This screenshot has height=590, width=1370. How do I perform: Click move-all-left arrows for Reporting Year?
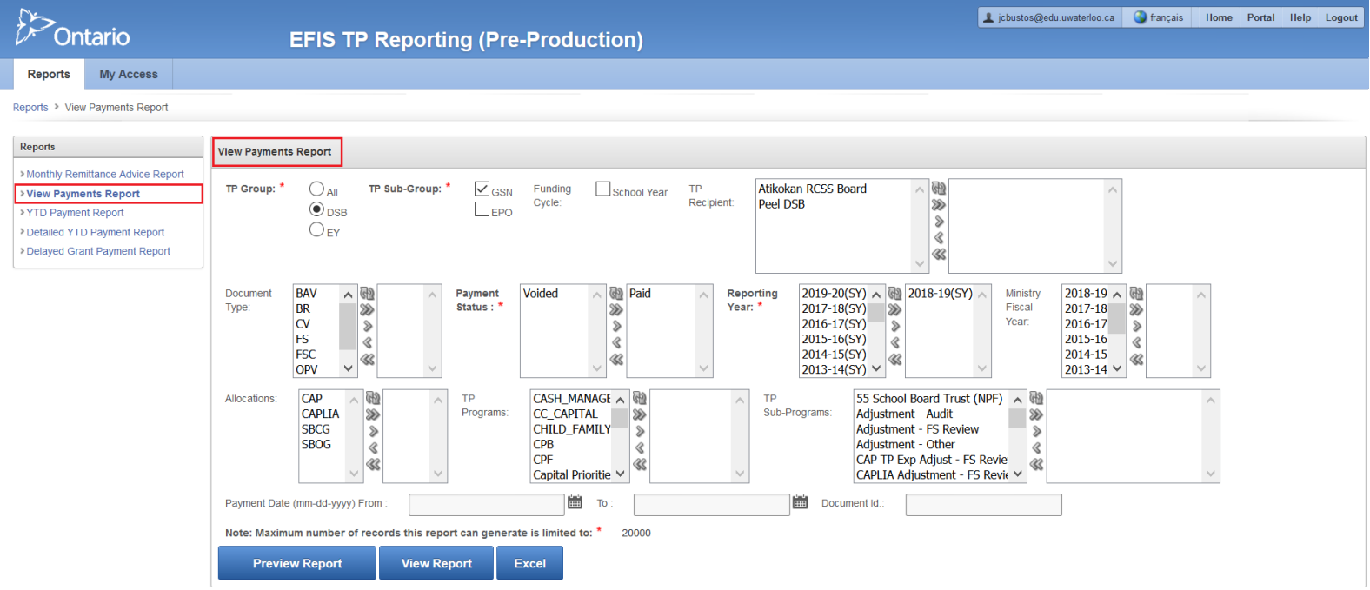(894, 360)
